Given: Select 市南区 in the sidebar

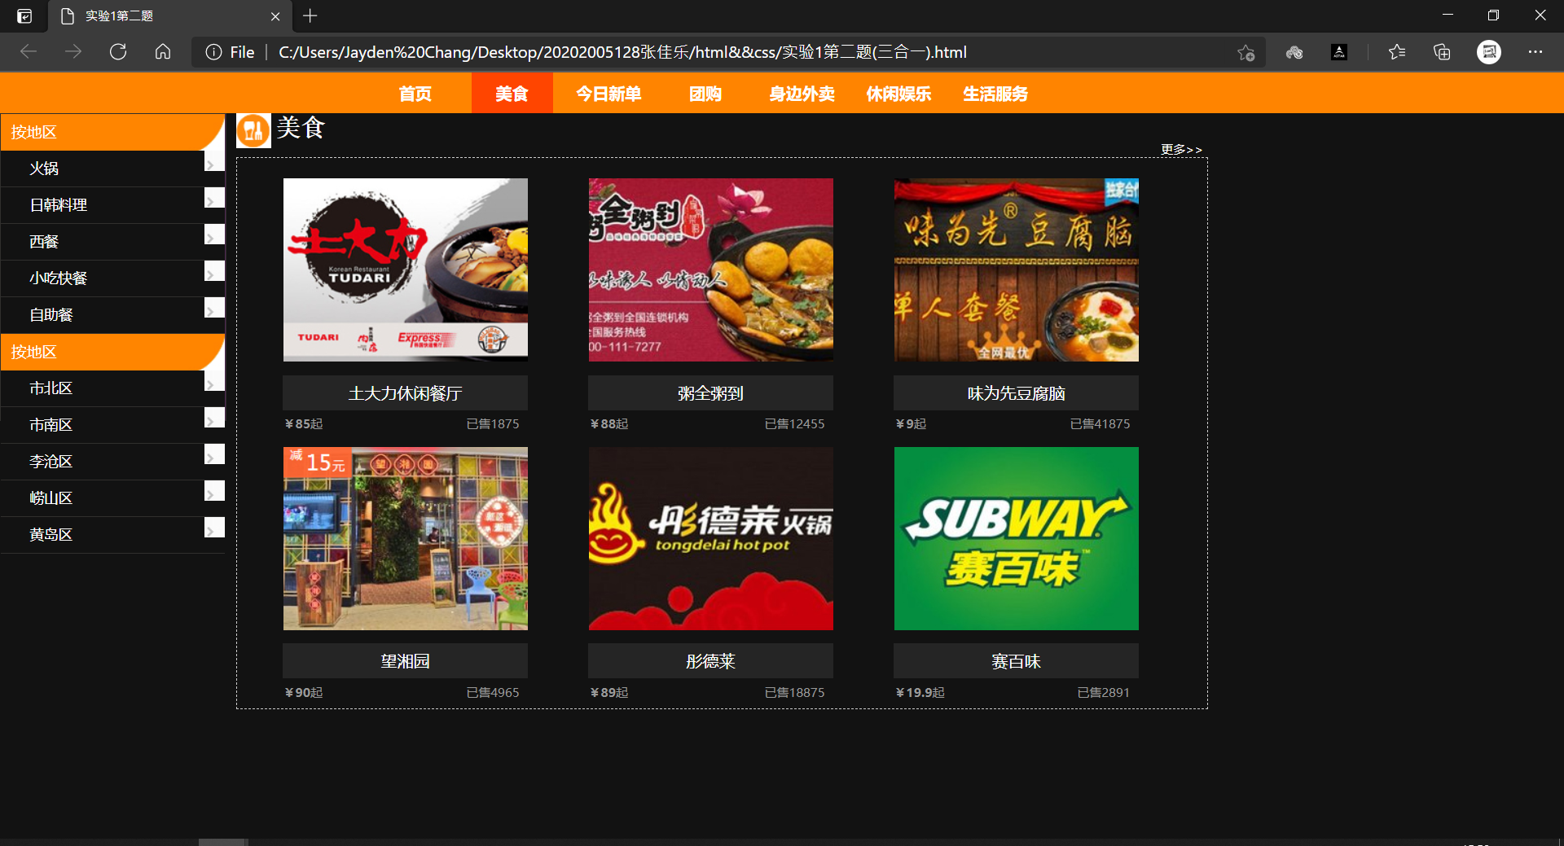Looking at the screenshot, I should tap(51, 425).
